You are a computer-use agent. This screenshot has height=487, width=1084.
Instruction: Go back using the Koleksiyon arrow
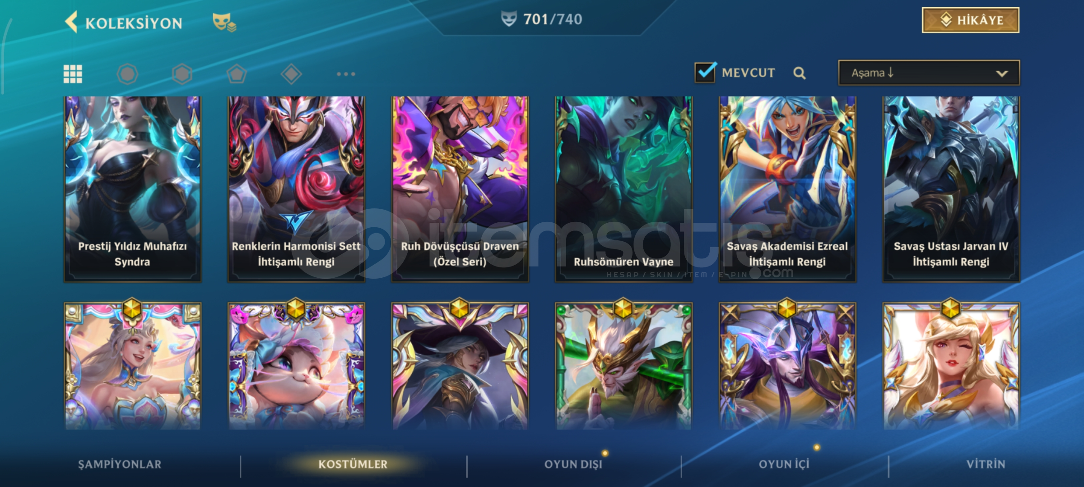point(71,22)
